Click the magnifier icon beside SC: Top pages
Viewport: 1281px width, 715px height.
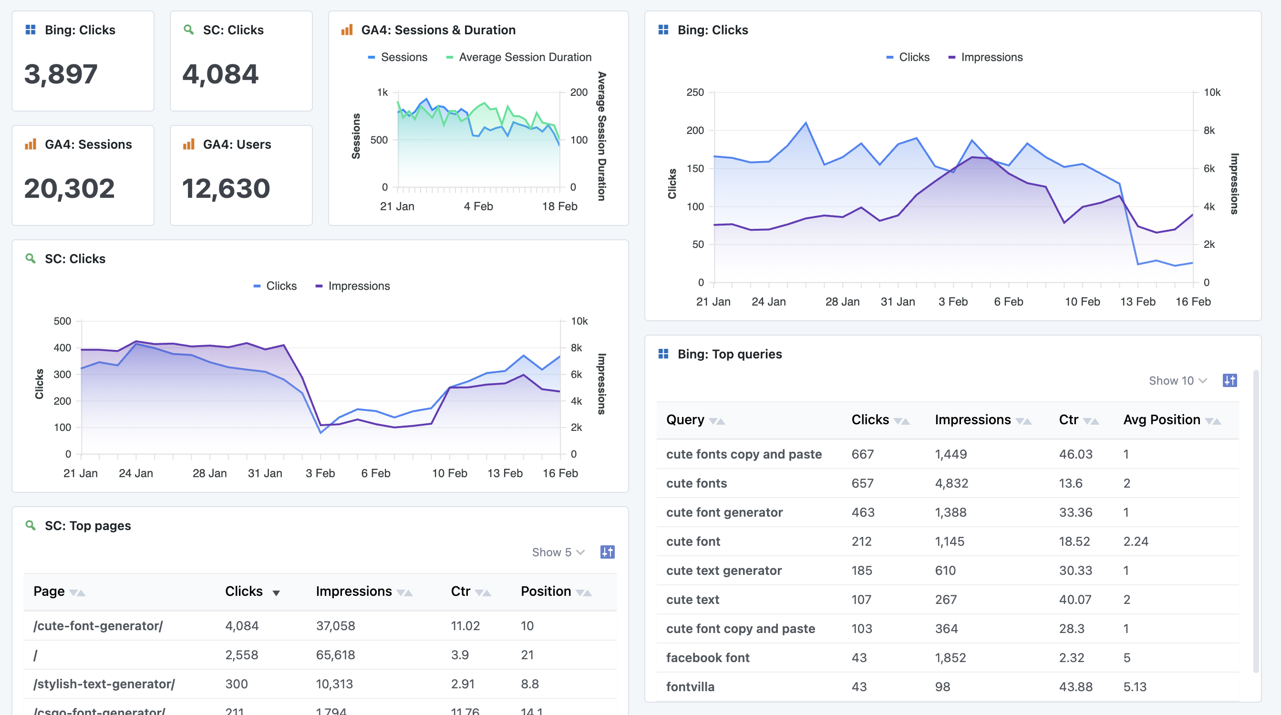click(31, 525)
